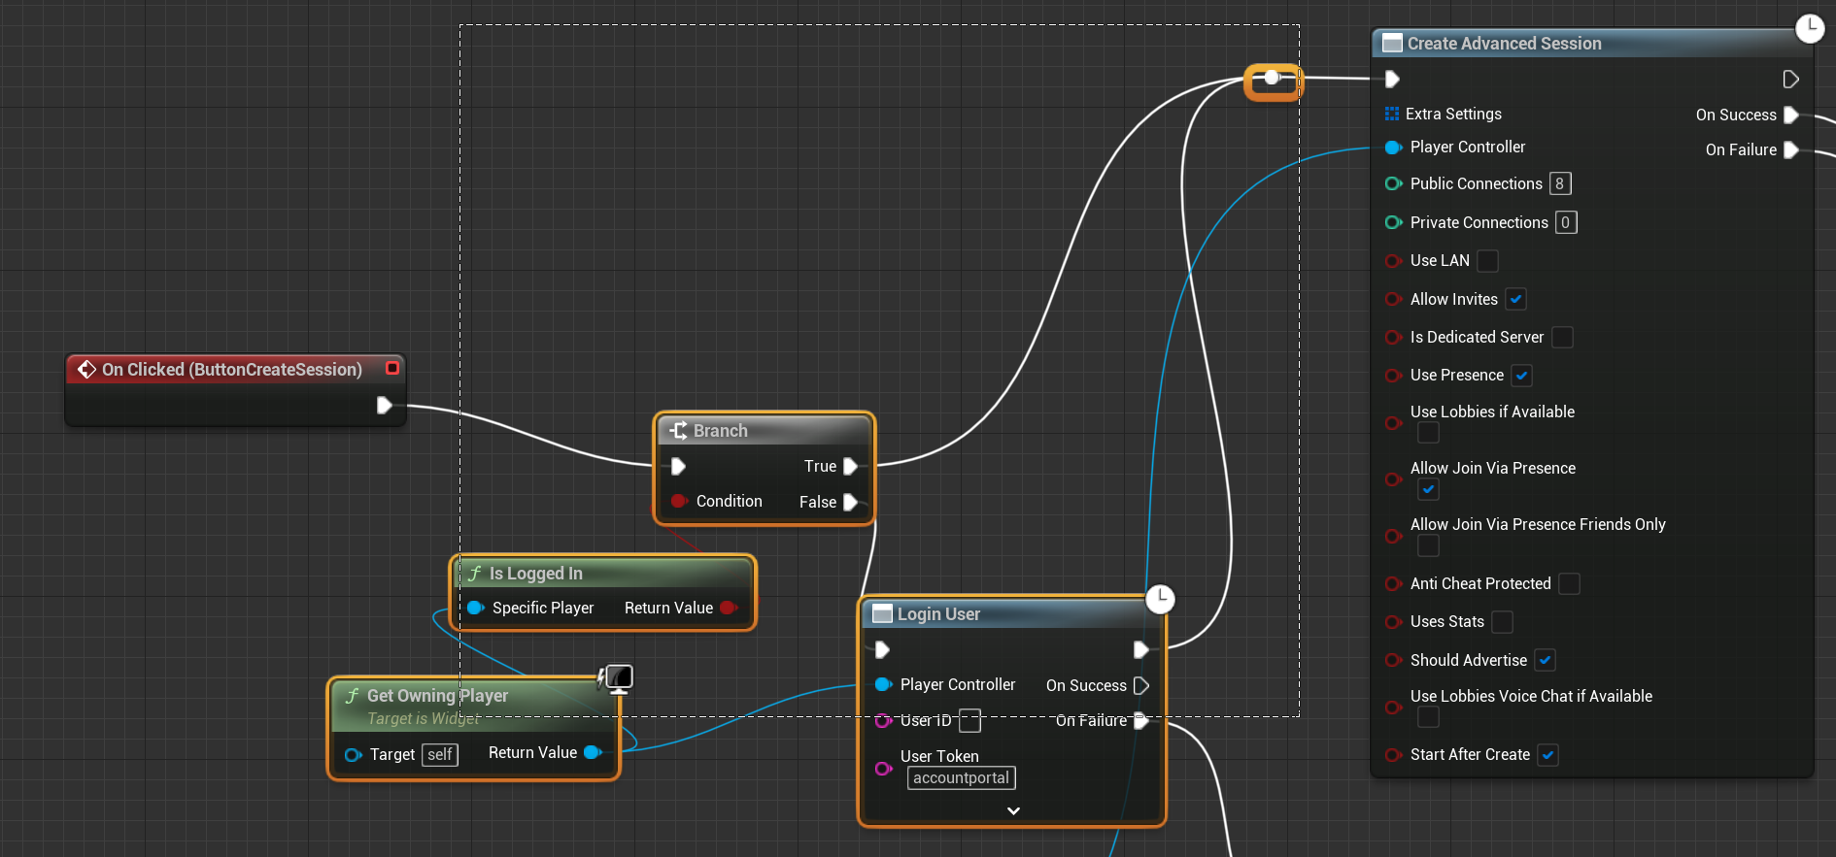Select the Login User node title

click(938, 614)
